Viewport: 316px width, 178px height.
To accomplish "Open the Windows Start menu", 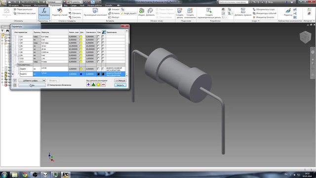I will click(x=4, y=175).
